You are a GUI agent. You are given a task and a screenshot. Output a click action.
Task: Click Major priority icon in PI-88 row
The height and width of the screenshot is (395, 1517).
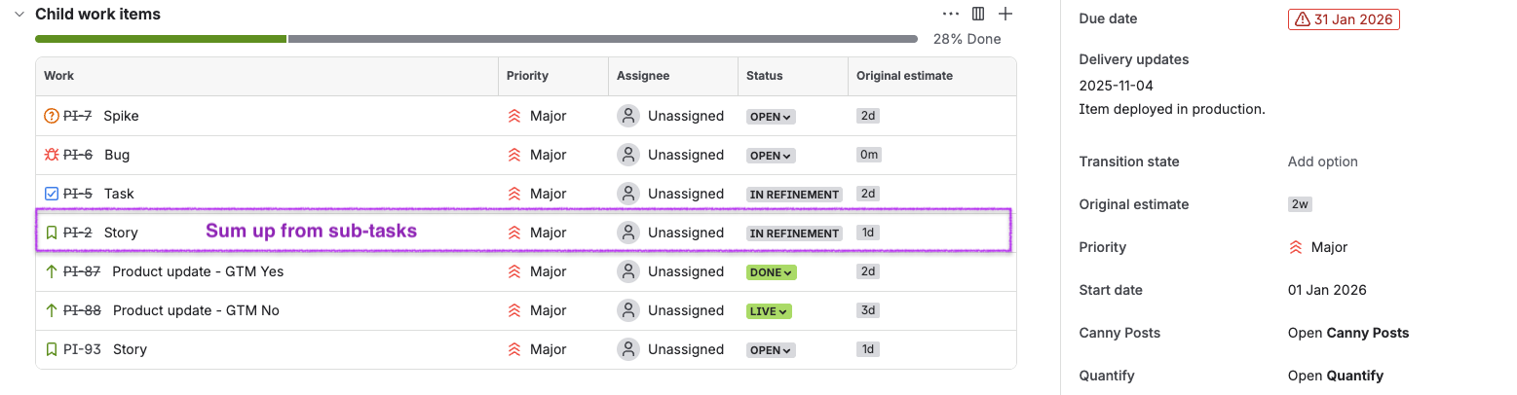coord(514,310)
